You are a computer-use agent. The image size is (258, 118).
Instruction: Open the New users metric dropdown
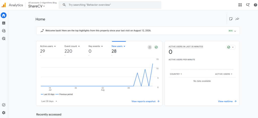(x=118, y=46)
